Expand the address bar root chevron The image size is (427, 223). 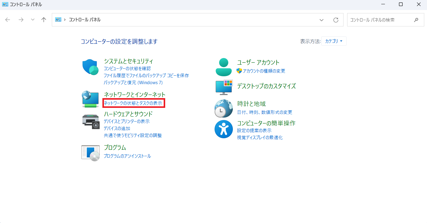(65, 20)
